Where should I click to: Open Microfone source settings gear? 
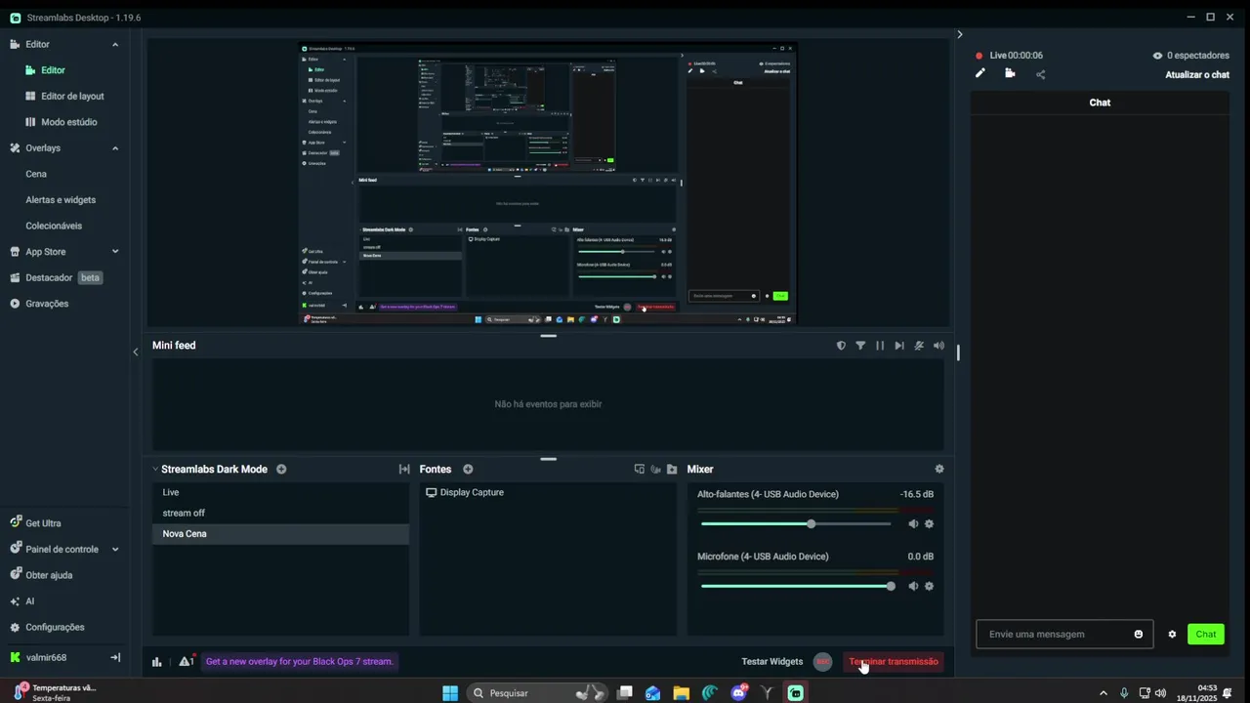click(929, 586)
